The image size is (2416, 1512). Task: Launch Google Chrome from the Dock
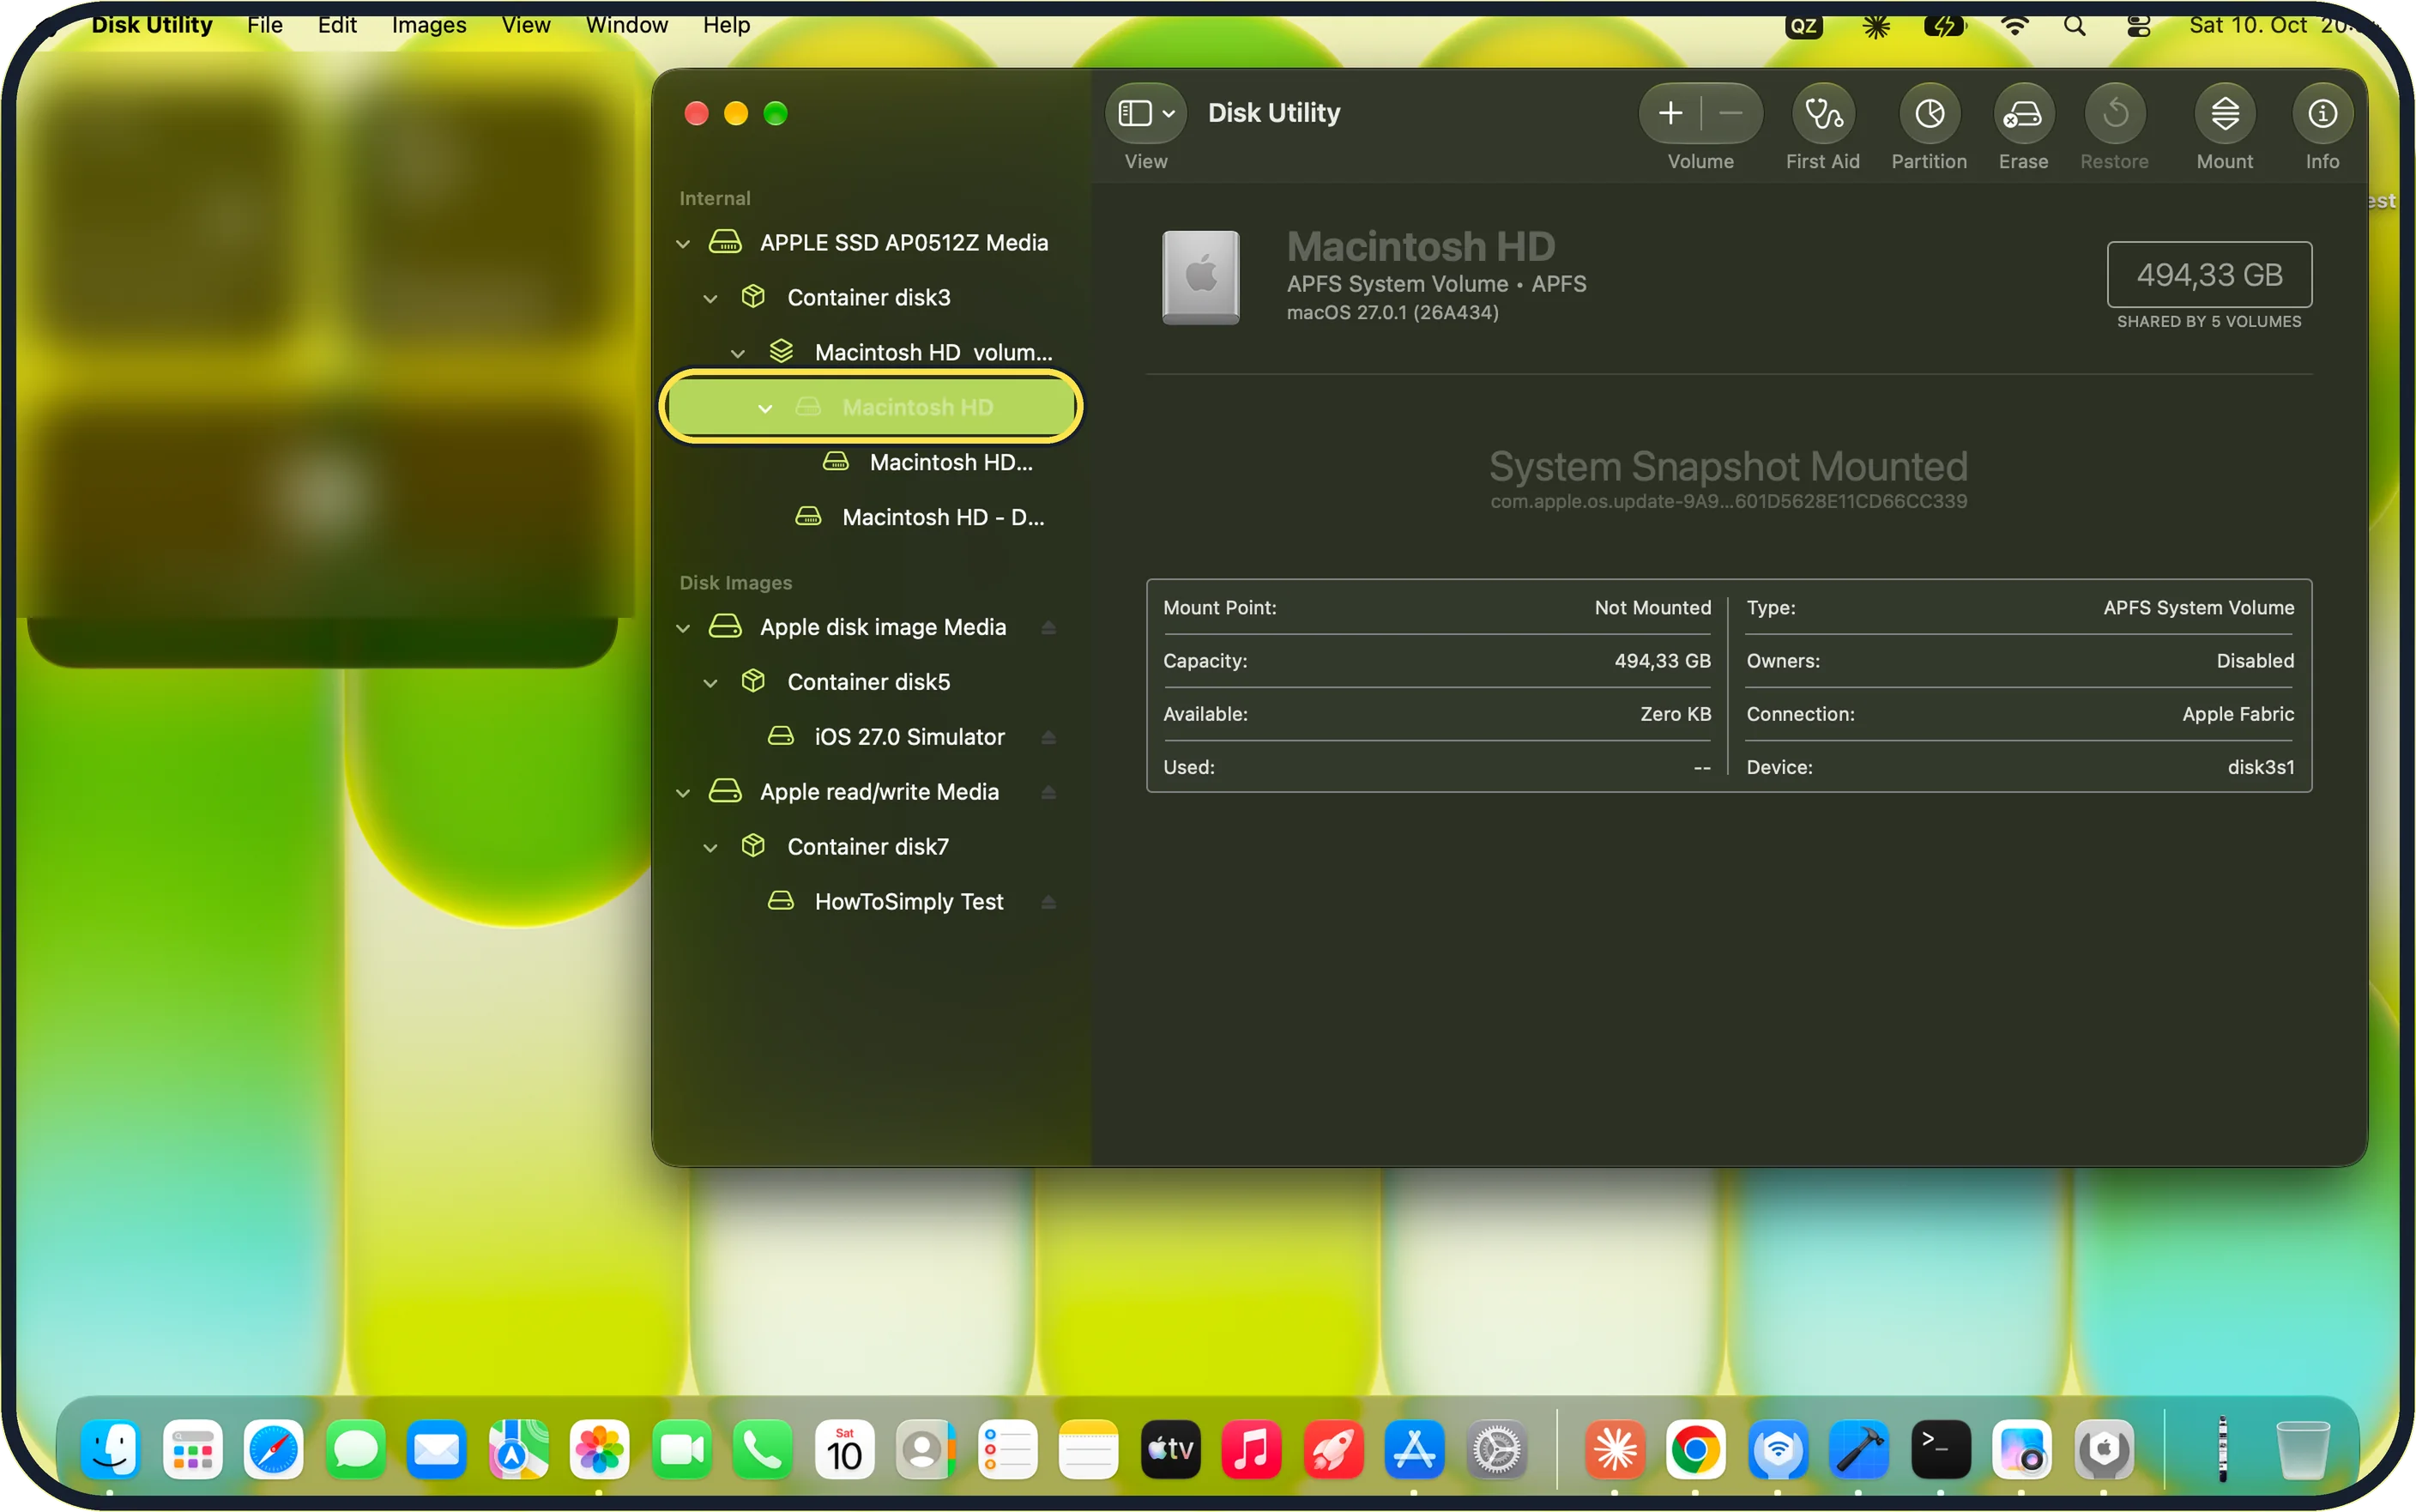tap(1695, 1449)
